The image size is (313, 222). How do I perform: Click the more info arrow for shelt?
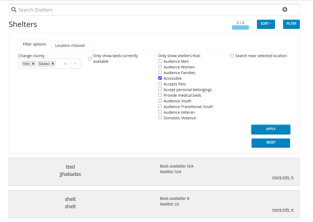pyautogui.click(x=283, y=210)
